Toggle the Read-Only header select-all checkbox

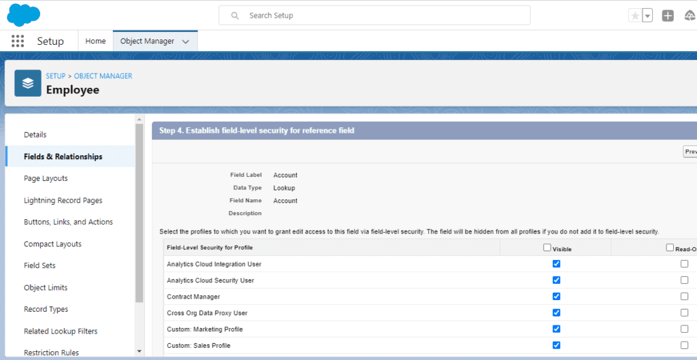[670, 248]
